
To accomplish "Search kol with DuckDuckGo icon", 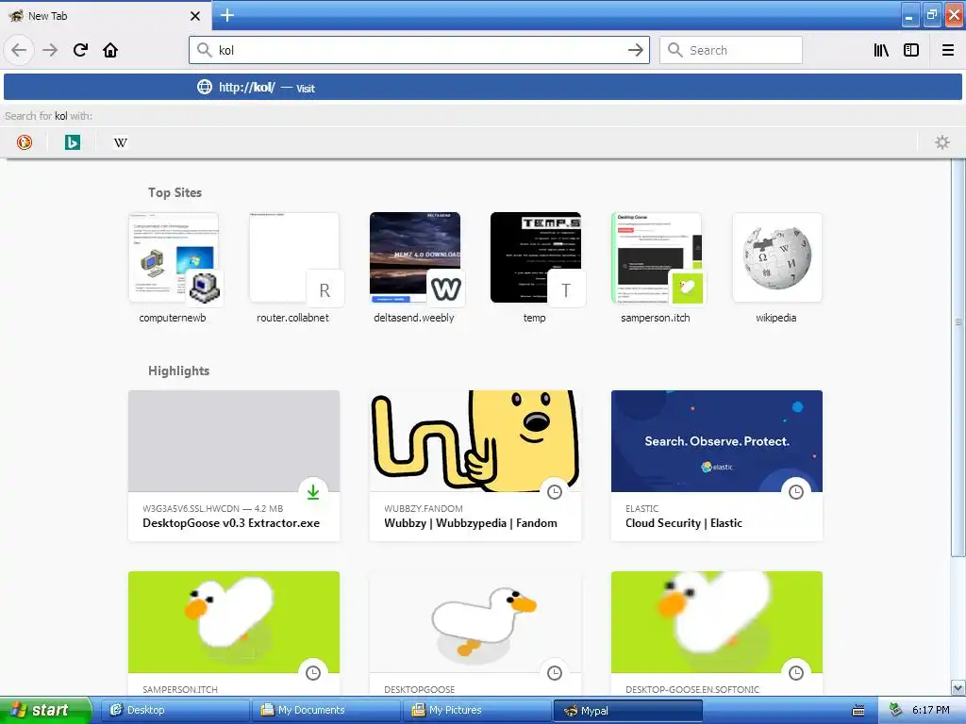I will tap(24, 142).
